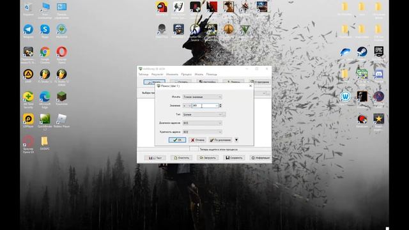Open the Таблица menu in ArtMoney
The image size is (409, 230).
point(143,74)
